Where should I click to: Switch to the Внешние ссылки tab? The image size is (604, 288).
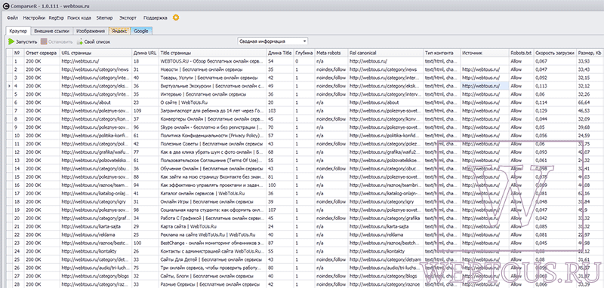coord(51,31)
